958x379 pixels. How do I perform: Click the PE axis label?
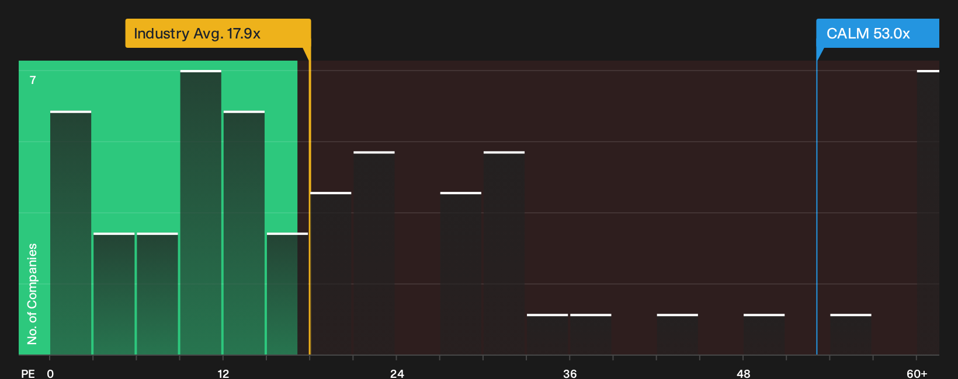pyautogui.click(x=28, y=373)
